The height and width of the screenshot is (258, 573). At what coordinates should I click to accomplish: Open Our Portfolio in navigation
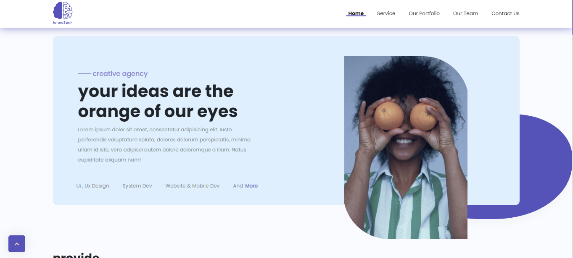click(x=424, y=13)
